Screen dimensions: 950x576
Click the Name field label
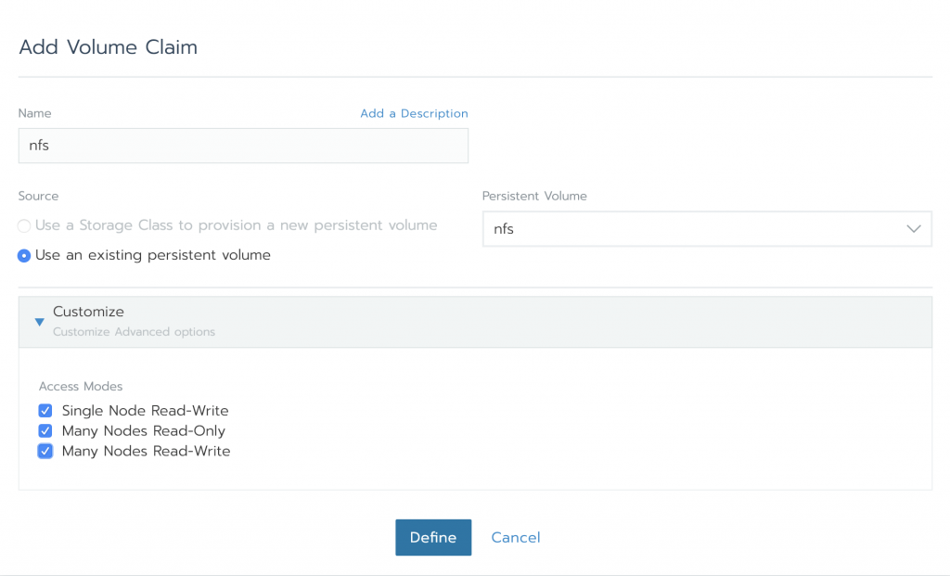(x=34, y=113)
